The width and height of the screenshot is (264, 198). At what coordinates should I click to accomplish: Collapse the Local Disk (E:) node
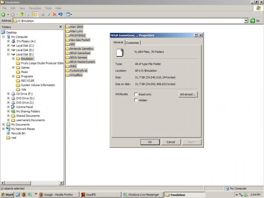click(8, 54)
